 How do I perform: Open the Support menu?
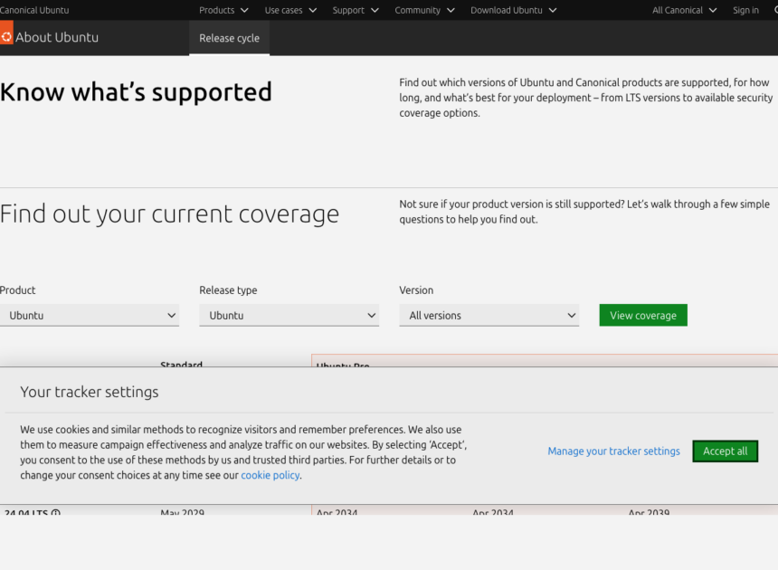(x=355, y=10)
